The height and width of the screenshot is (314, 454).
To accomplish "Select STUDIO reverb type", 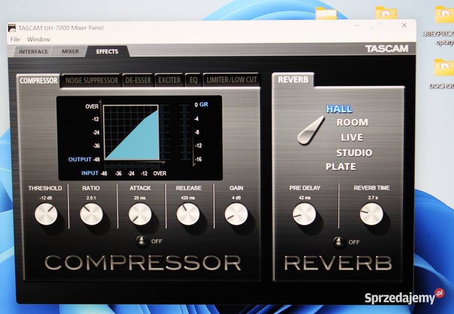I will (354, 153).
